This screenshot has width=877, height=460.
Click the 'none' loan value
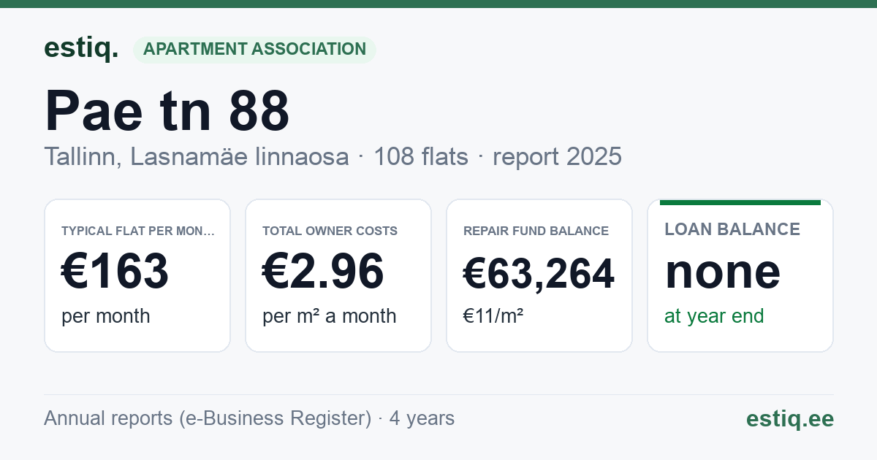click(x=723, y=272)
